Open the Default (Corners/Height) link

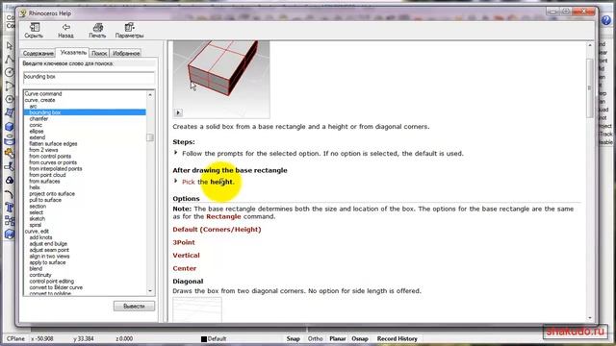217,230
